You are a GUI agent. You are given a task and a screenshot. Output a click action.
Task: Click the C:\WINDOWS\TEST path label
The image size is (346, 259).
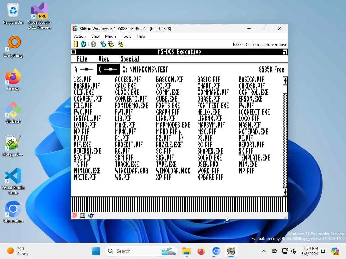coord(145,70)
